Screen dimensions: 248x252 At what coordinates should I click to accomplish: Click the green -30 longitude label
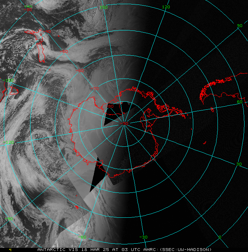[x=143, y=237]
